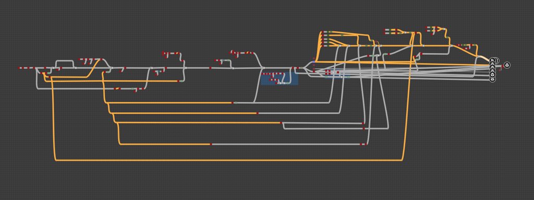Select the bottom circular node in the stacked column
The image size is (534, 200).
click(492, 79)
